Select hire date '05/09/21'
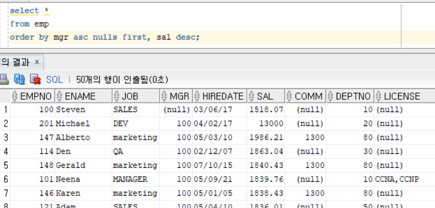Screen dimensions: 435x208 pos(219,180)
